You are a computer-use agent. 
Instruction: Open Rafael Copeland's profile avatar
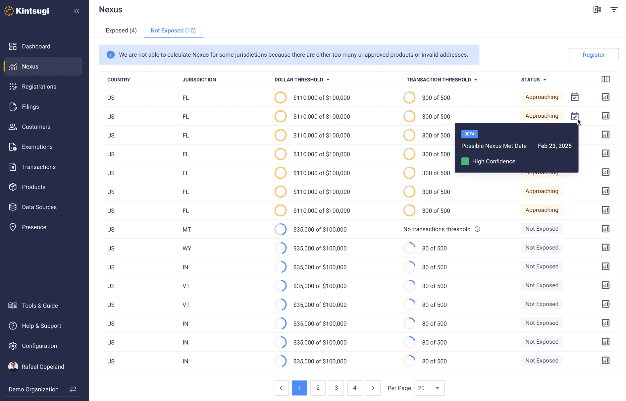tap(13, 367)
